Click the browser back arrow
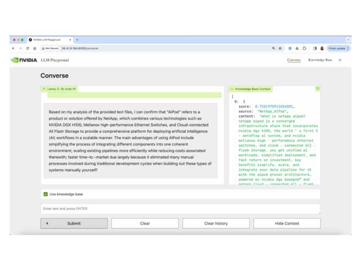This screenshot has height=268, width=358. point(13,48)
